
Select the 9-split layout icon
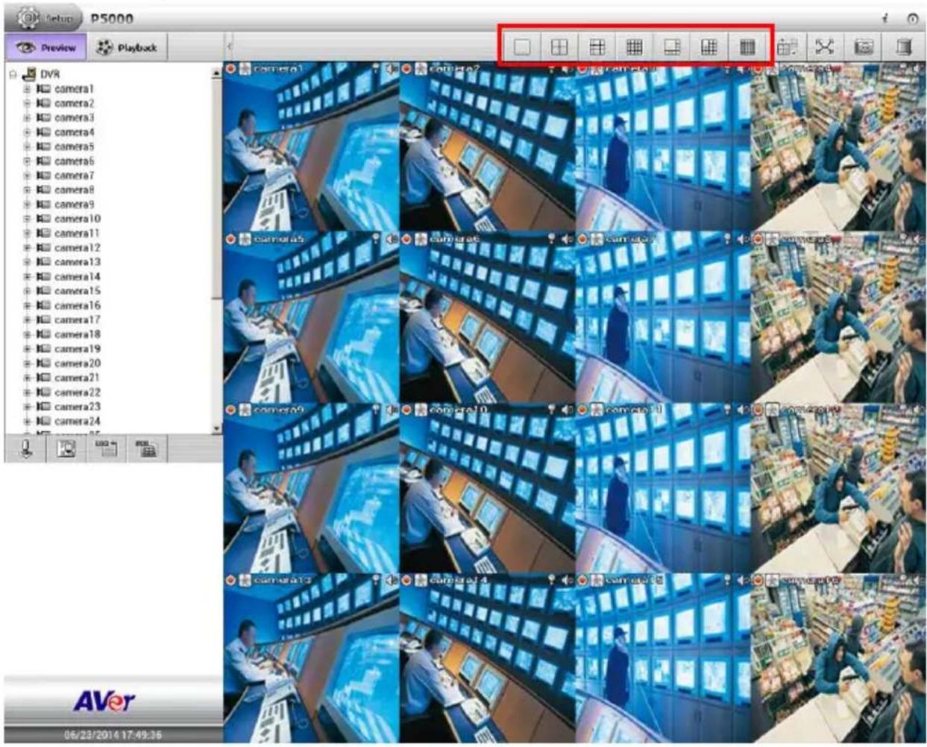click(x=597, y=47)
